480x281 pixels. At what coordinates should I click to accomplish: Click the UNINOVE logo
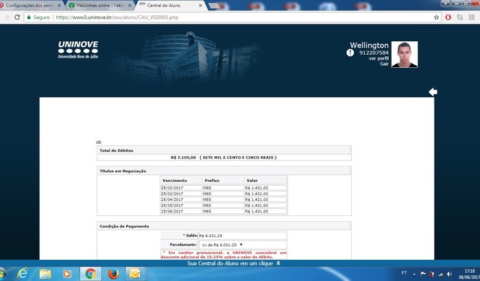(78, 49)
